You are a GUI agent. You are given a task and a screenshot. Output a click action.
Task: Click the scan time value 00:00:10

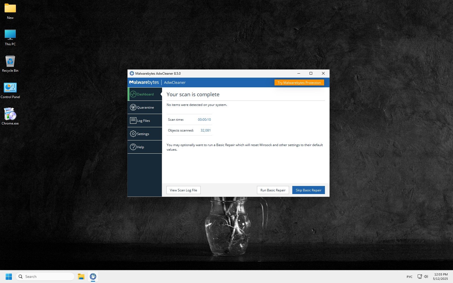204,120
